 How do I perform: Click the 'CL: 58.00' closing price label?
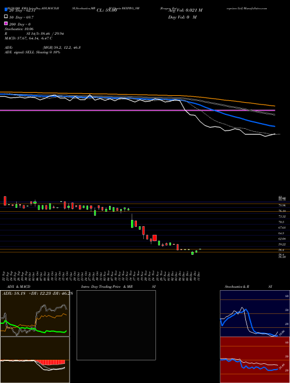tap(107, 10)
